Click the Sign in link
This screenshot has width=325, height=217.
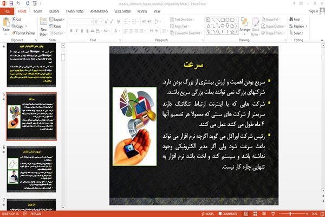[x=314, y=11]
